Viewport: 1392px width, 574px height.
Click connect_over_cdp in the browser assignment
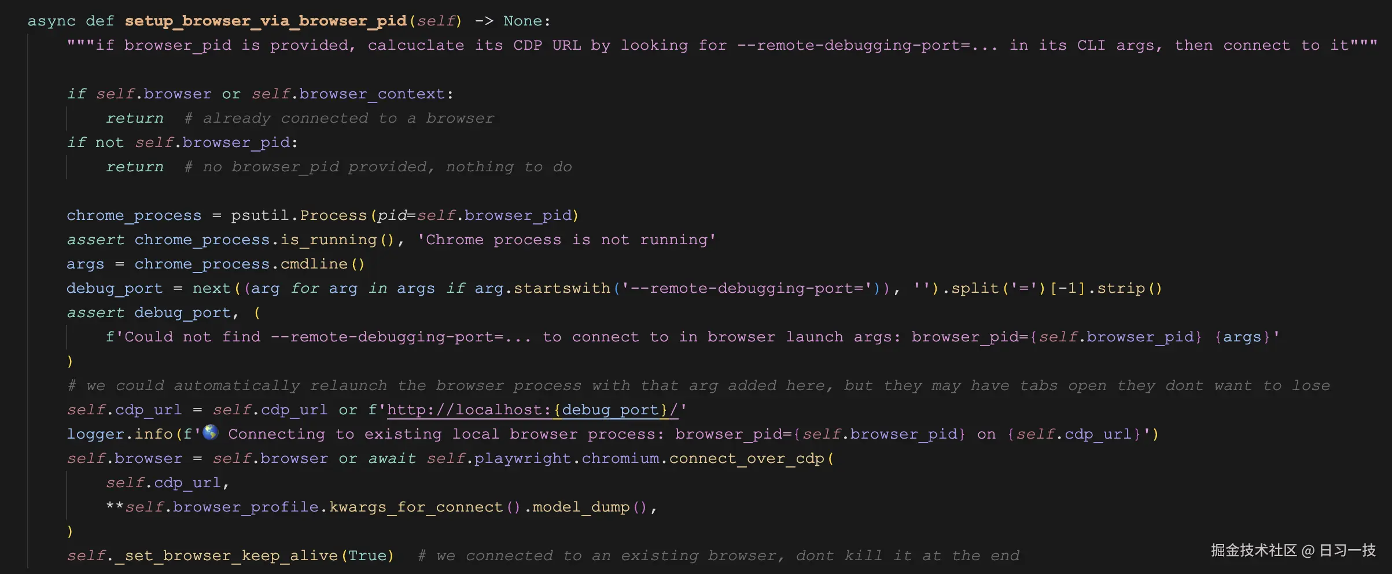tap(746, 458)
